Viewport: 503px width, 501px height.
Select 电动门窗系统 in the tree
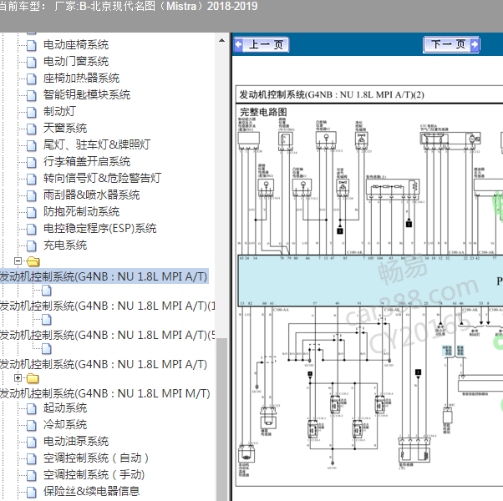tap(76, 62)
